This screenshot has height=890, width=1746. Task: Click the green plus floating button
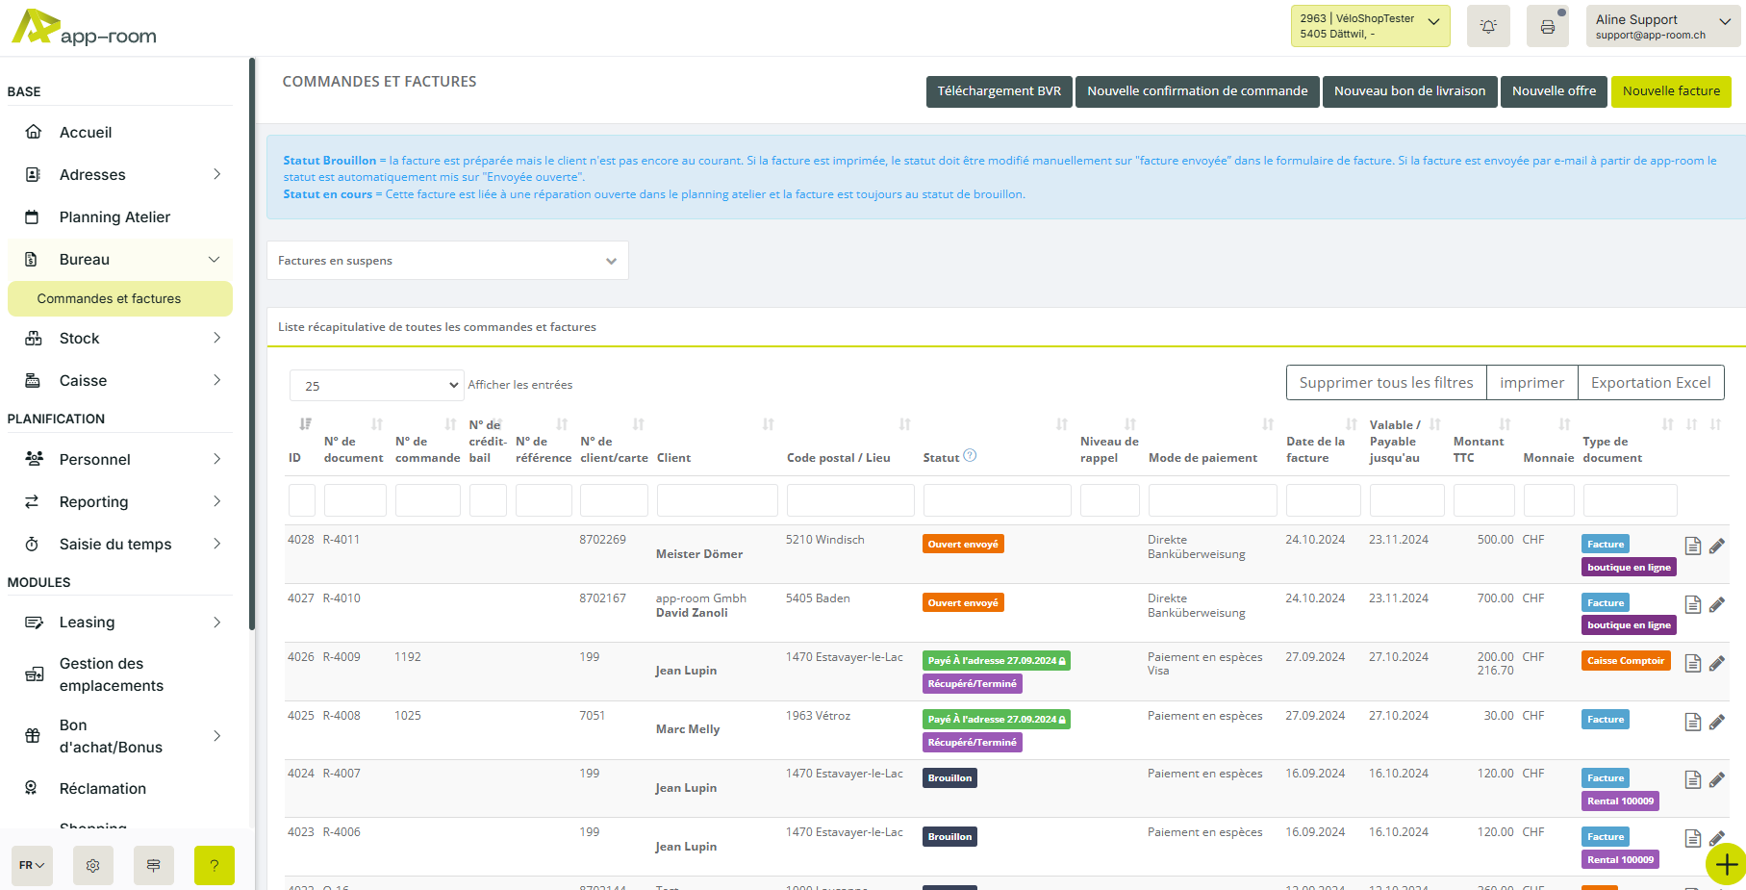[1726, 864]
